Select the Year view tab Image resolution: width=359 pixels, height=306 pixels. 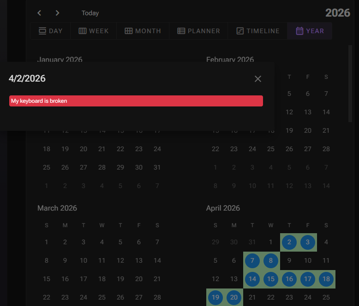click(310, 31)
